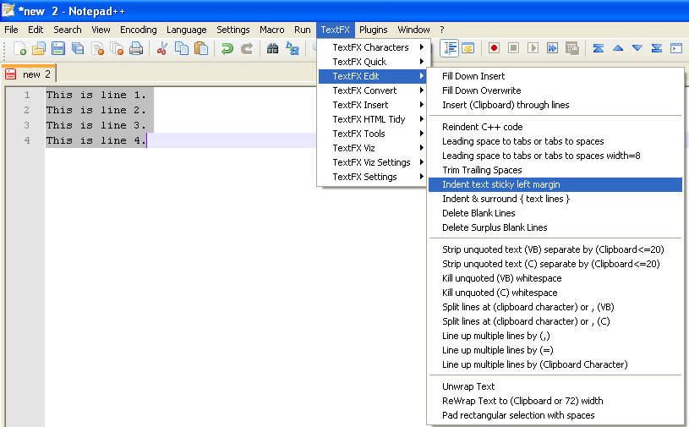Choose Delete Blank Lines

point(555,213)
